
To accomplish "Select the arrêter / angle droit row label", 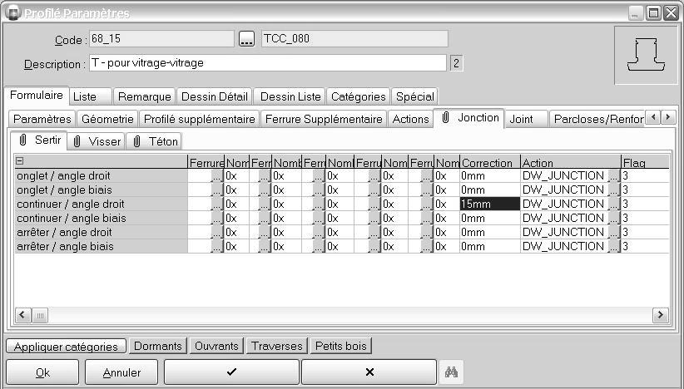I will [x=101, y=232].
